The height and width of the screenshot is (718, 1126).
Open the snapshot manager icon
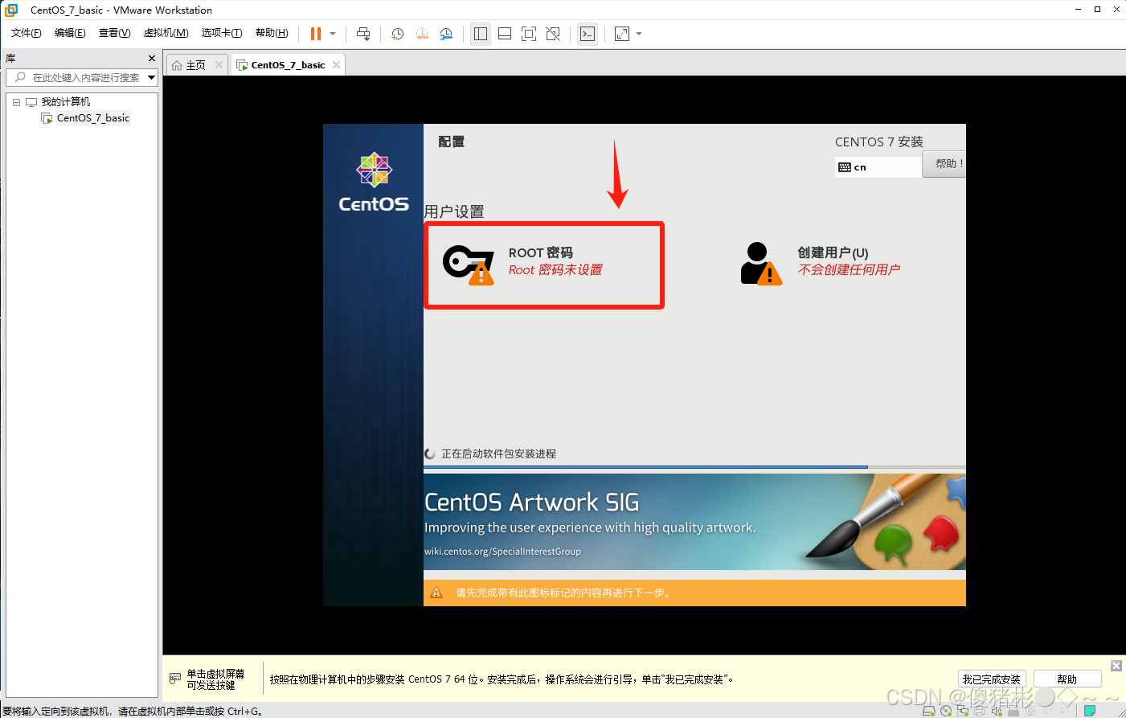click(x=446, y=34)
